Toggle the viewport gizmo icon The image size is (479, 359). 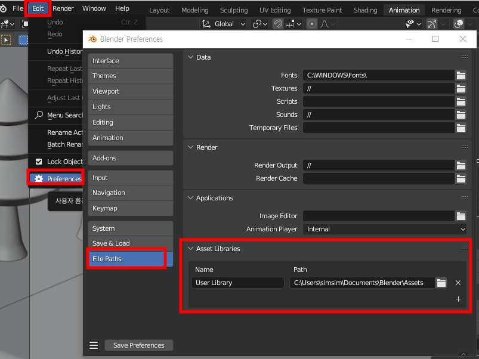[432, 24]
